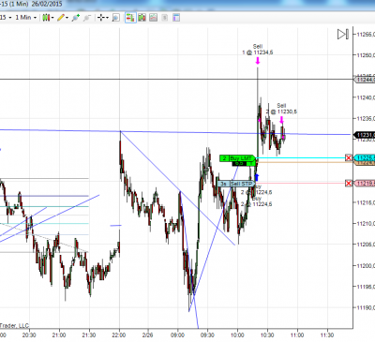The width and height of the screenshot is (375, 342).
Task: Click the zoom out magnifier icon
Action: tap(87, 18)
